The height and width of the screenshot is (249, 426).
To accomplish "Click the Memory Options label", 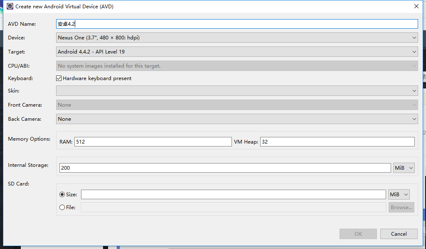I will pyautogui.click(x=29, y=139).
